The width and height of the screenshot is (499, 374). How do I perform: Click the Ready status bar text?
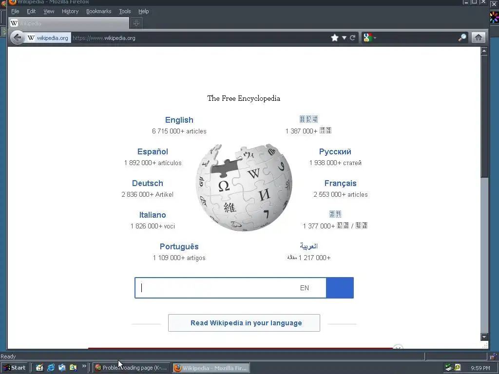coord(8,356)
